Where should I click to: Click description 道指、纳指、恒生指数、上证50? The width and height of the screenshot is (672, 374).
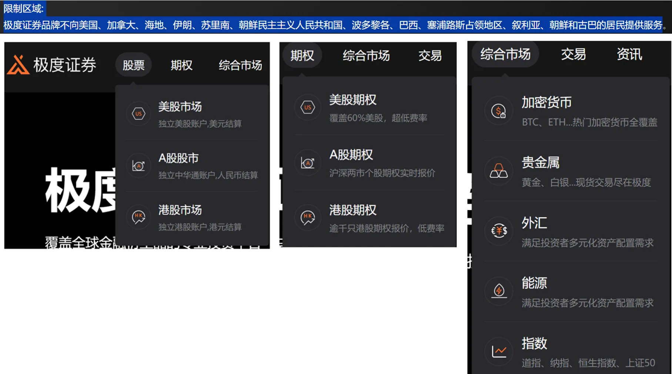[588, 363]
